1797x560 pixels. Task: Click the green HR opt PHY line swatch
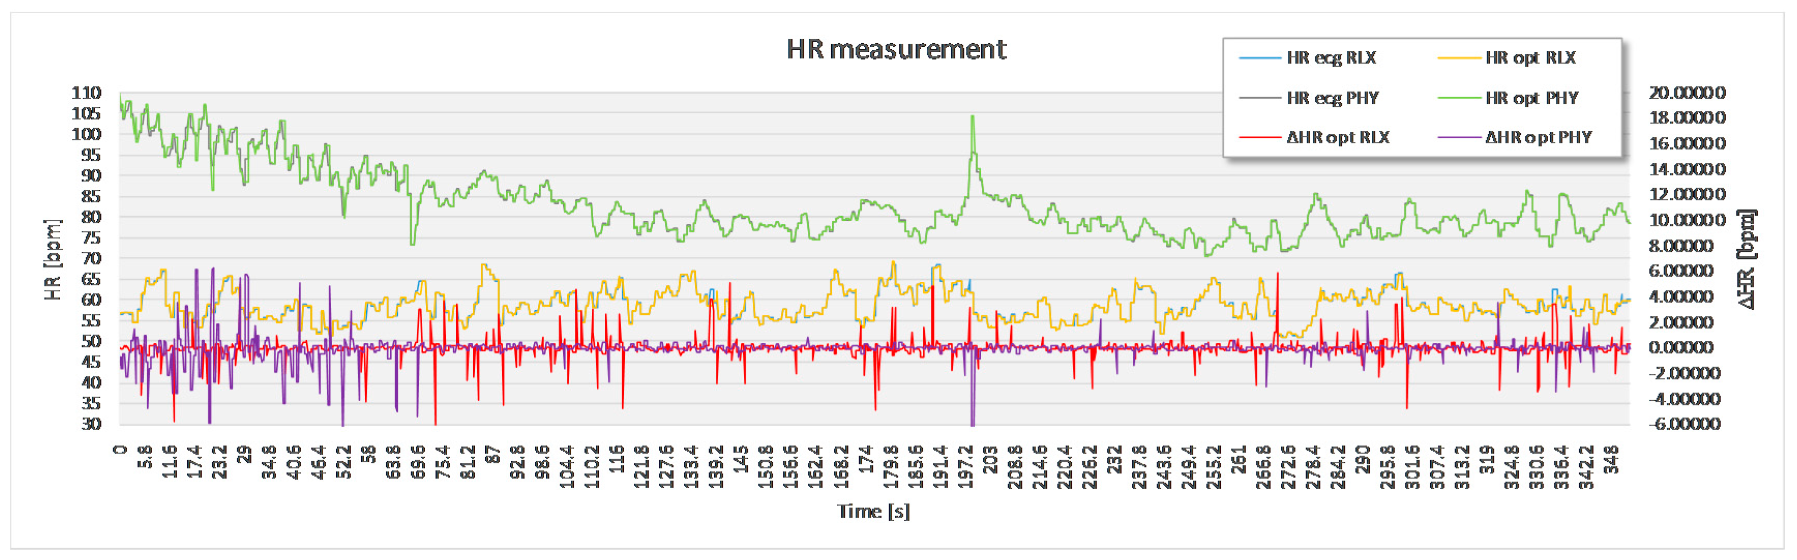pyautogui.click(x=1459, y=98)
